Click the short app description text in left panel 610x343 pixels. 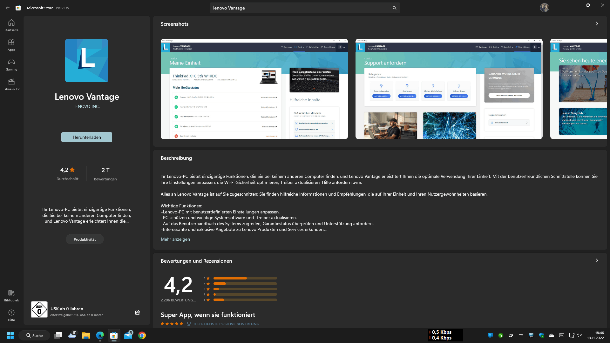[x=87, y=215]
